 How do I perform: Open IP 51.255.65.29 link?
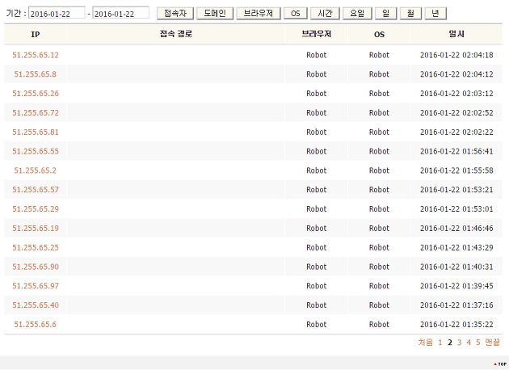[36, 208]
